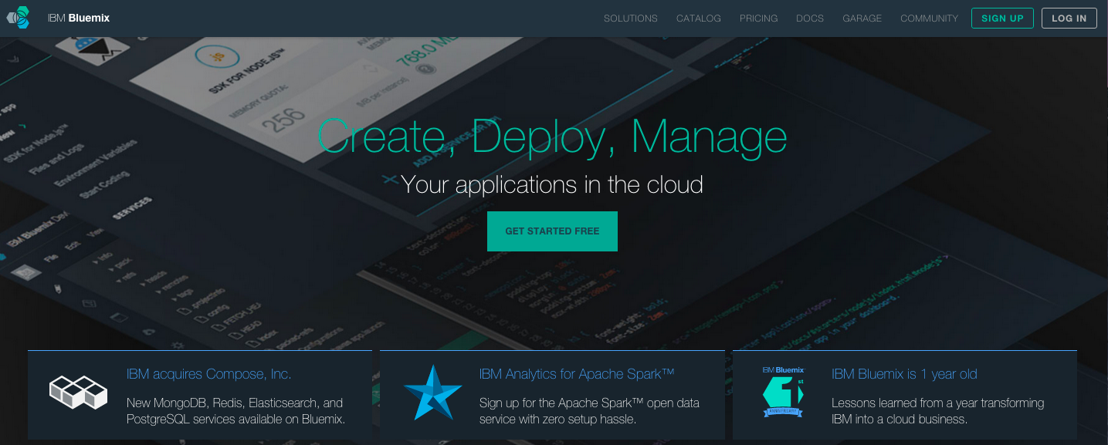This screenshot has height=445, width=1108.
Task: Click the Get Started Free button
Action: pos(552,231)
